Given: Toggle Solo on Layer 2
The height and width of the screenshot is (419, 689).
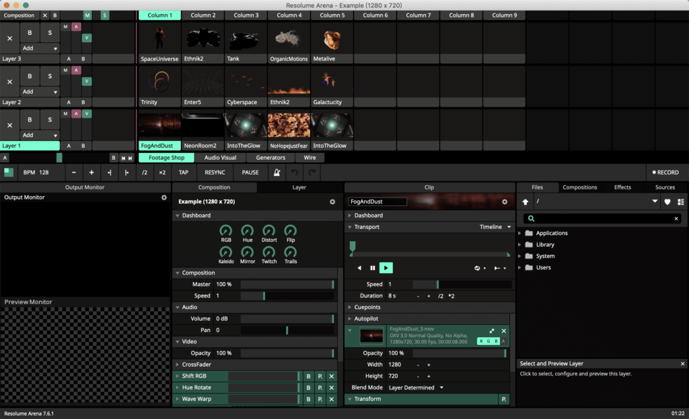Looking at the screenshot, I should tap(50, 76).
